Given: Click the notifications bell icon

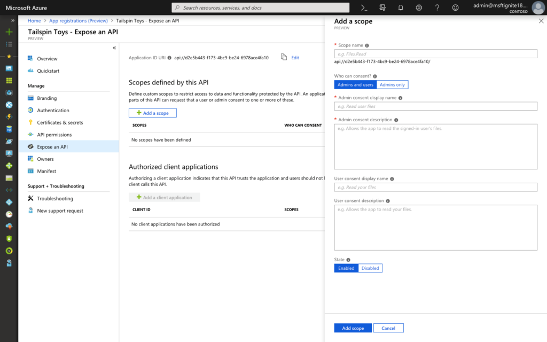Looking at the screenshot, I should click(401, 7).
